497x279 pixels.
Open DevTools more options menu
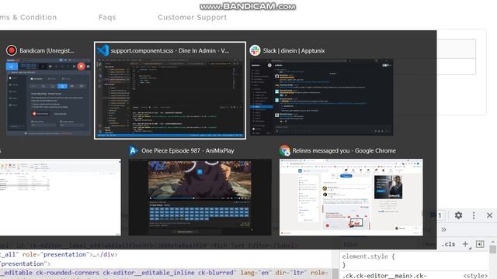coord(474,215)
